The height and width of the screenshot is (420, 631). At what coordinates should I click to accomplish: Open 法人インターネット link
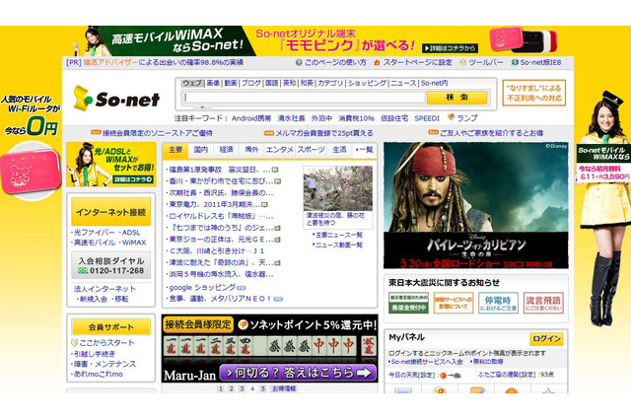pos(105,289)
